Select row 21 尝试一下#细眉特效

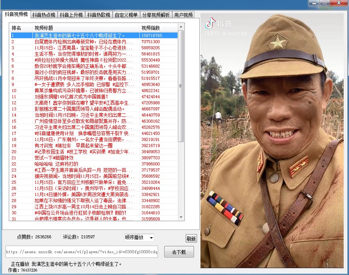(x=94, y=158)
